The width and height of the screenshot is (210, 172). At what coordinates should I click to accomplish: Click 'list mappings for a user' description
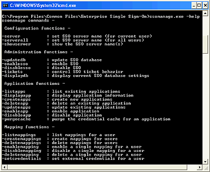coord(84,135)
